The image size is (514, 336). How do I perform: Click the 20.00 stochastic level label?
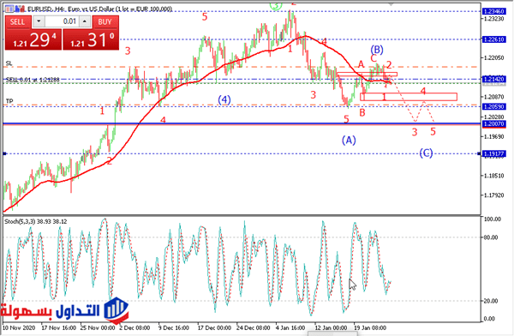click(491, 301)
